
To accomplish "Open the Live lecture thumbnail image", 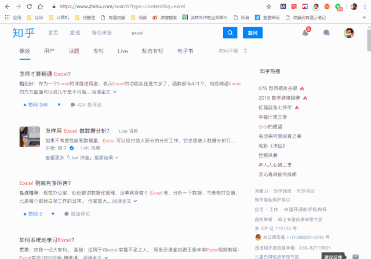I will click(30, 137).
